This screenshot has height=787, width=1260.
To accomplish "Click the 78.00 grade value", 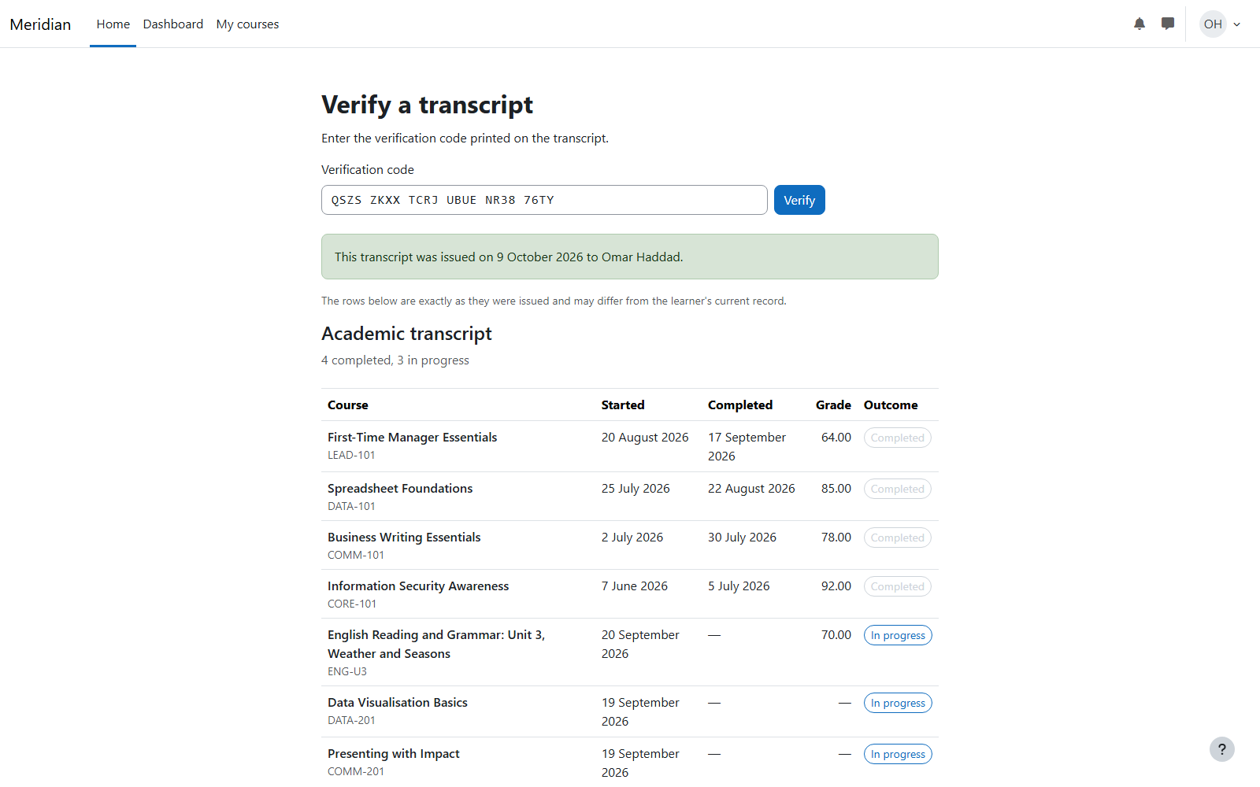I will tap(836, 538).
